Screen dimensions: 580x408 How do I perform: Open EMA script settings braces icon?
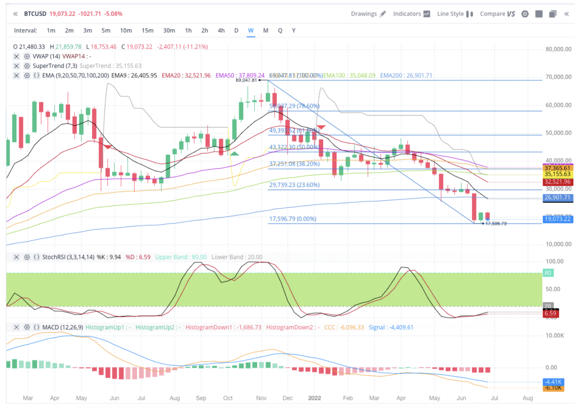(x=37, y=75)
